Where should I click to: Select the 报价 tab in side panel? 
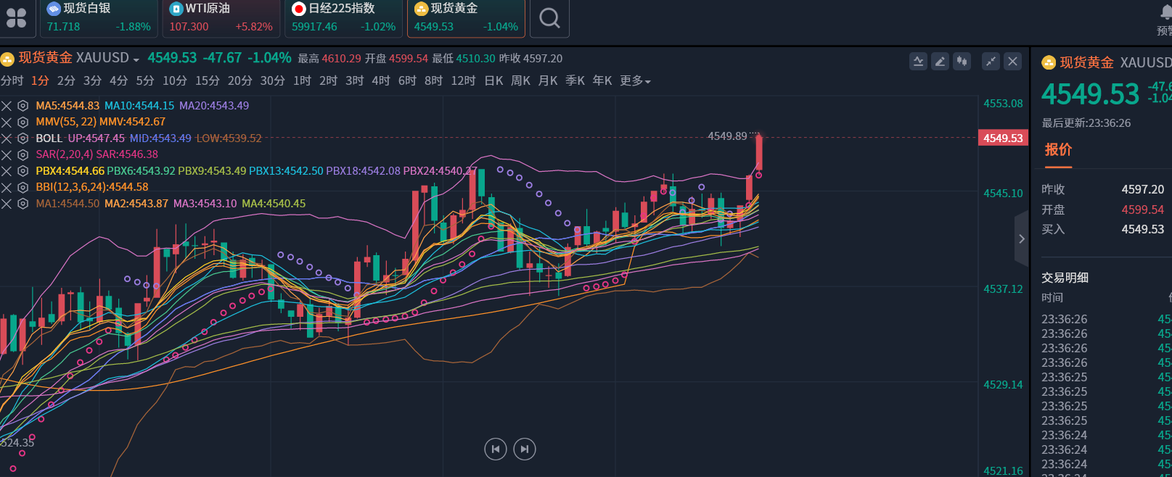(x=1058, y=150)
